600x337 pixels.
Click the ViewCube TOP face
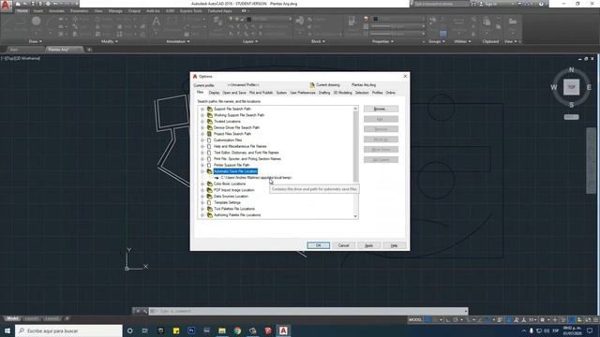click(x=571, y=87)
